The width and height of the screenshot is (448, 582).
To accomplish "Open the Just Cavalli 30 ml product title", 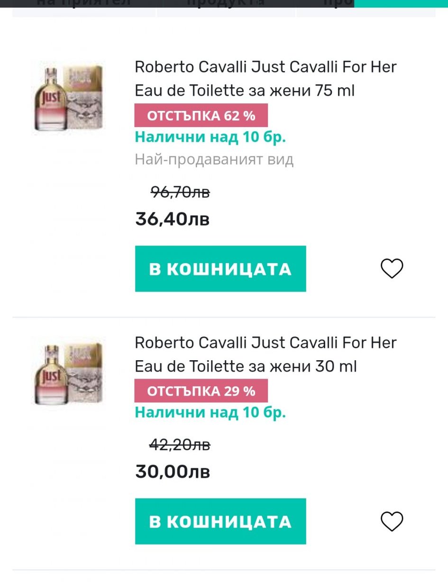I will (265, 354).
